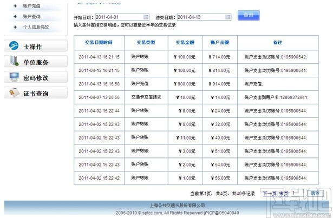Click the 备注 column header

point(278,42)
